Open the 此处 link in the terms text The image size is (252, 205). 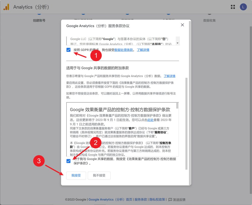click(x=150, y=120)
